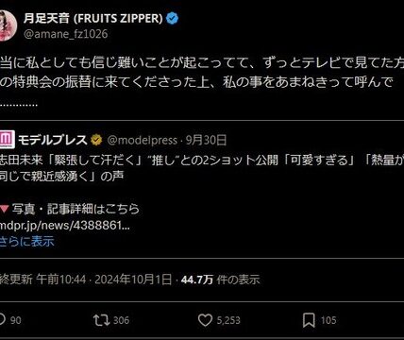Open 月足天音 (FRUITS ZIPPER) display name
Viewport: 404px width, 340px height.
click(93, 19)
